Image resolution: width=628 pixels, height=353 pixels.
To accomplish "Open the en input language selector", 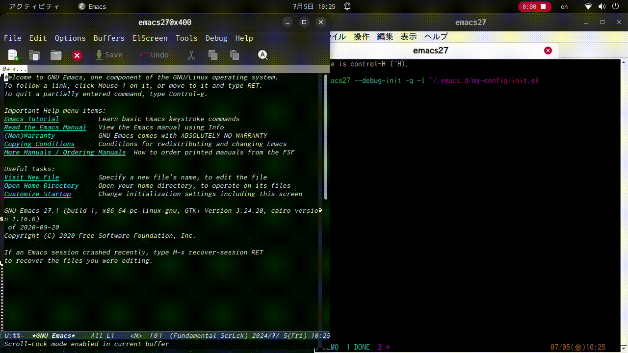I will coord(564,7).
